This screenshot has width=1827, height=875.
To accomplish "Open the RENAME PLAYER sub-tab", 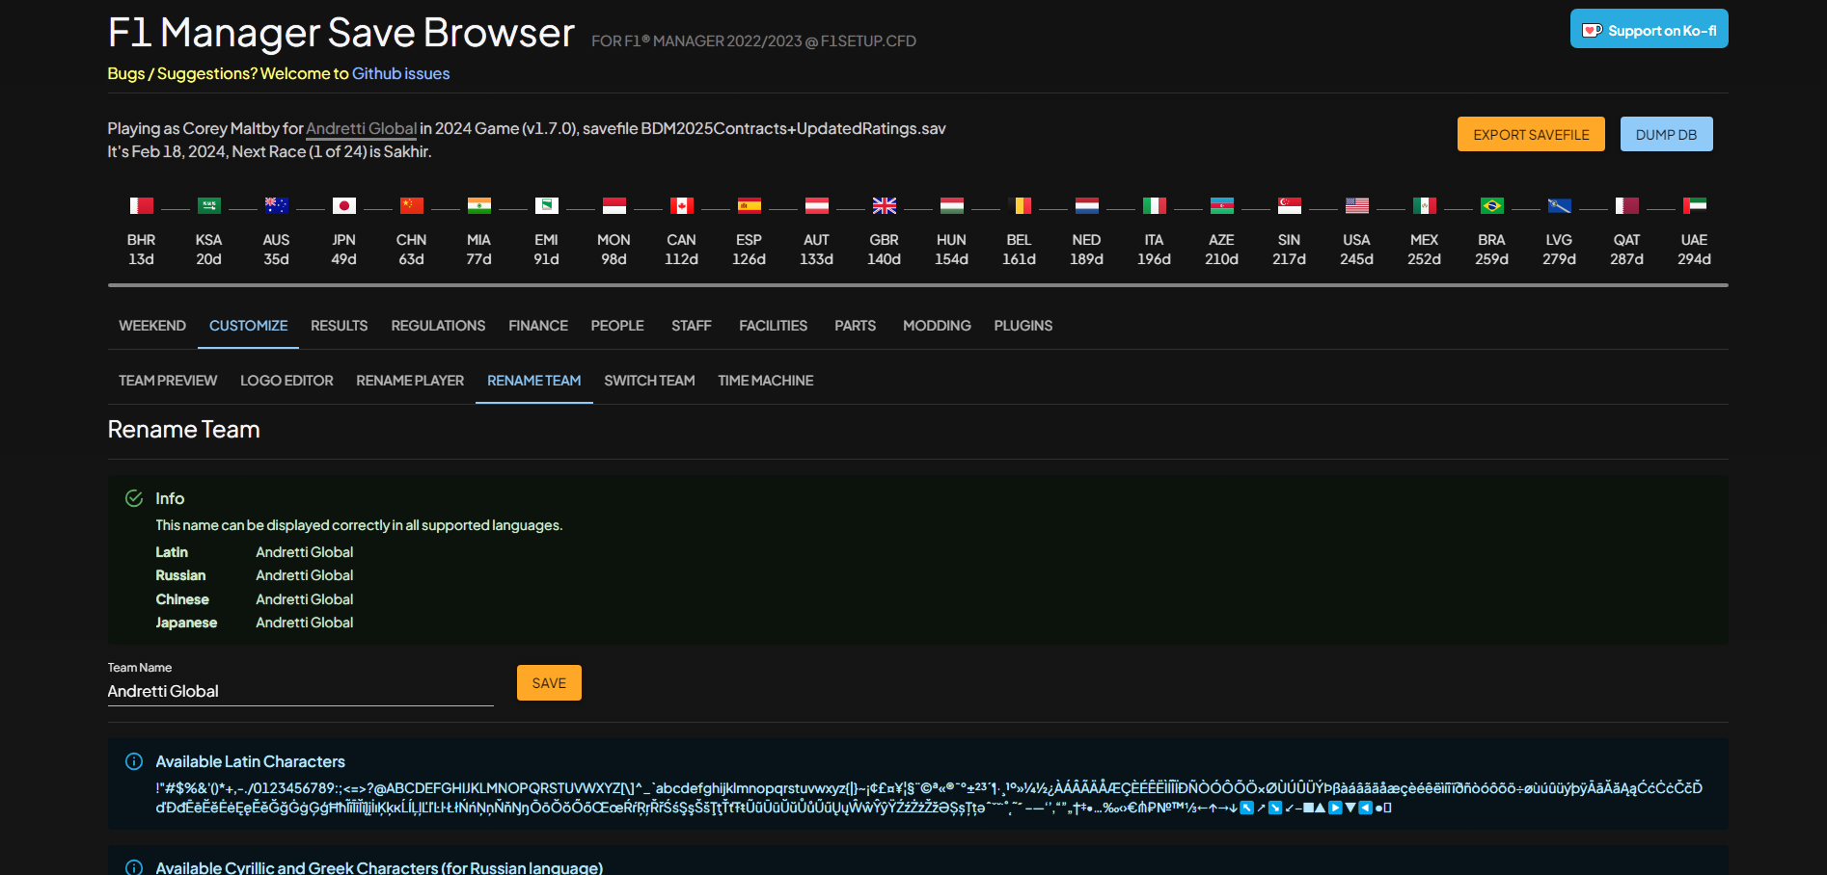I will click(x=410, y=381).
